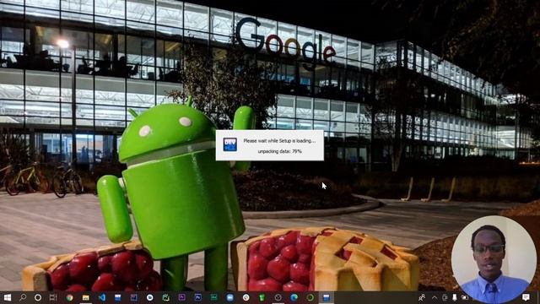Open the Action Center notifications
540x304 pixels.
[x=526, y=297]
